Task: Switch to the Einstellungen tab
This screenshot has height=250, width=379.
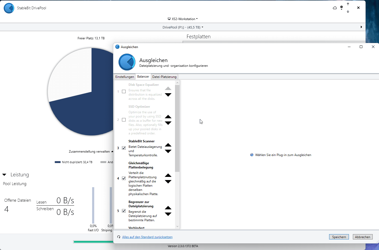Action: (x=125, y=77)
